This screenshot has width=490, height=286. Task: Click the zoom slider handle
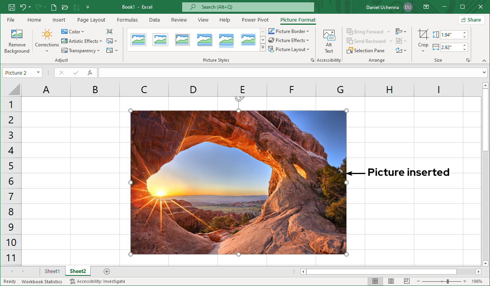click(x=448, y=281)
